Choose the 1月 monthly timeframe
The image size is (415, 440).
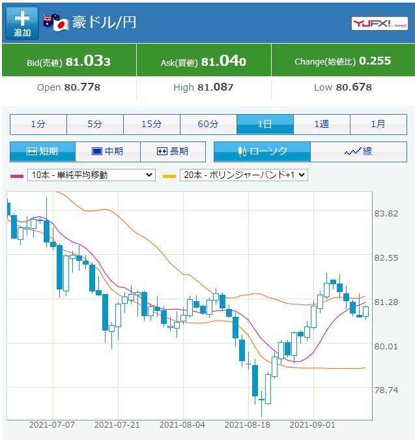(379, 125)
